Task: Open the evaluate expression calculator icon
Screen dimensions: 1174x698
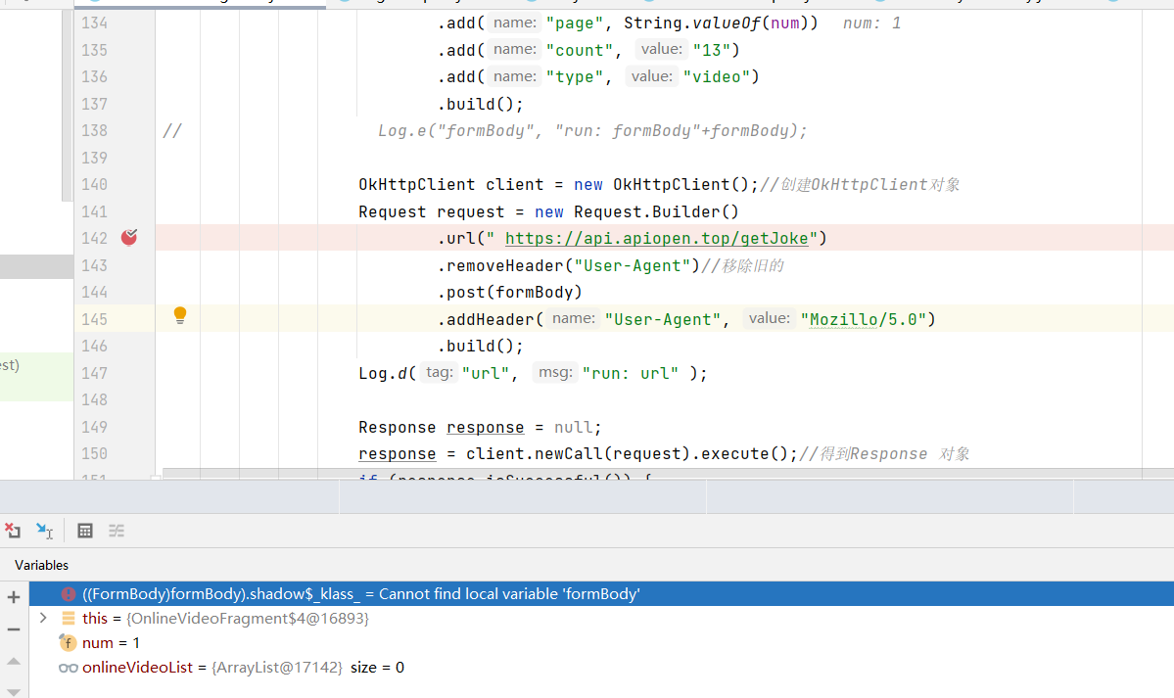Action: 85,531
